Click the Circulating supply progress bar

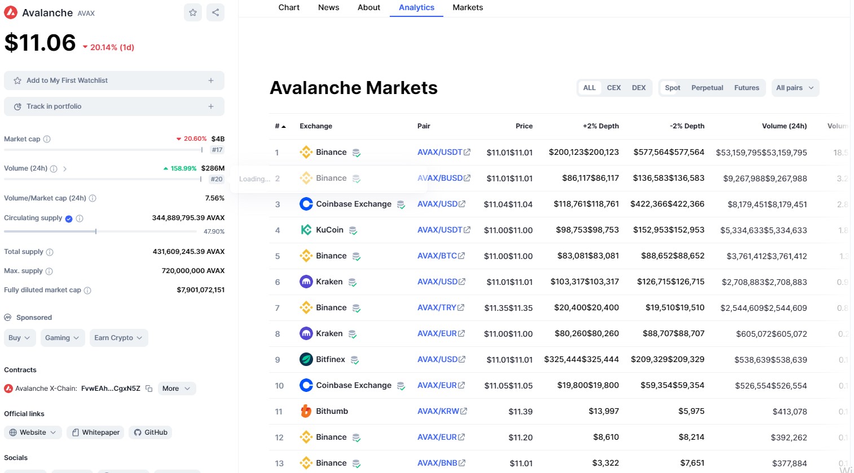coord(100,231)
